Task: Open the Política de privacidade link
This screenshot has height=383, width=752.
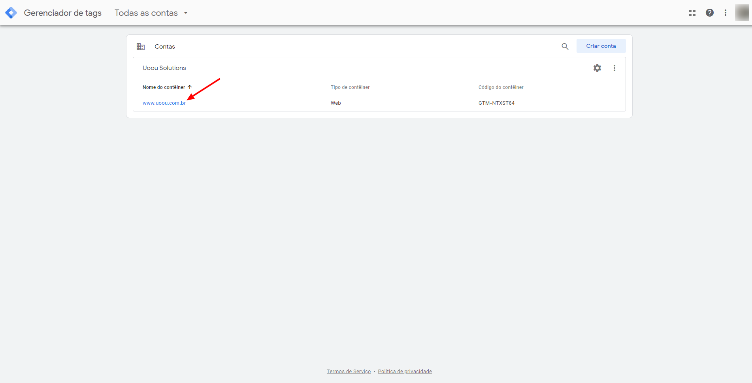Action: [405, 372]
